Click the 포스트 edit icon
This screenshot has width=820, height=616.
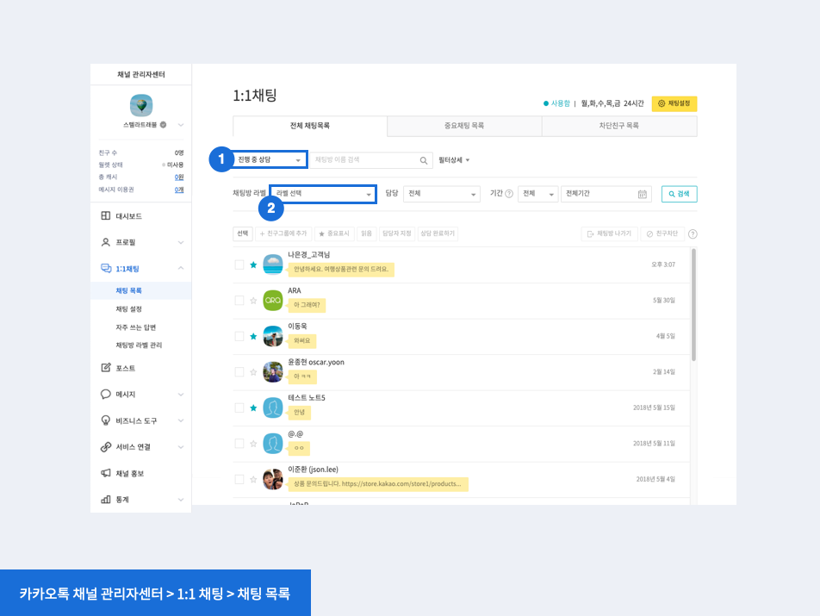(106, 368)
